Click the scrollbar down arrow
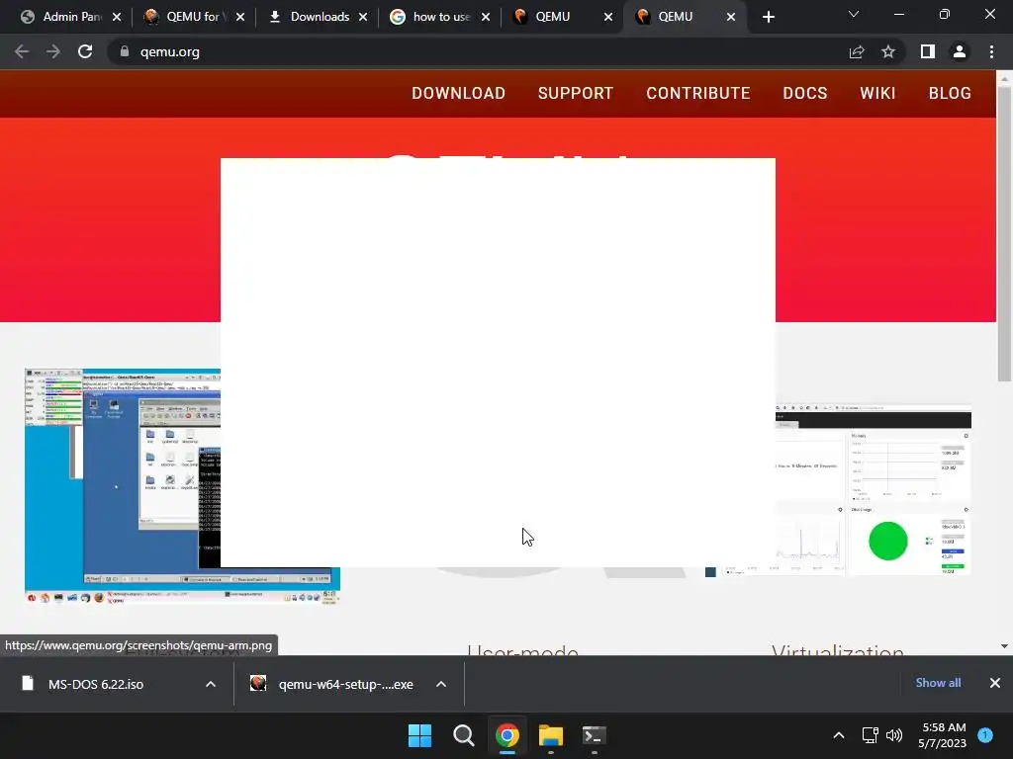 (x=1004, y=646)
